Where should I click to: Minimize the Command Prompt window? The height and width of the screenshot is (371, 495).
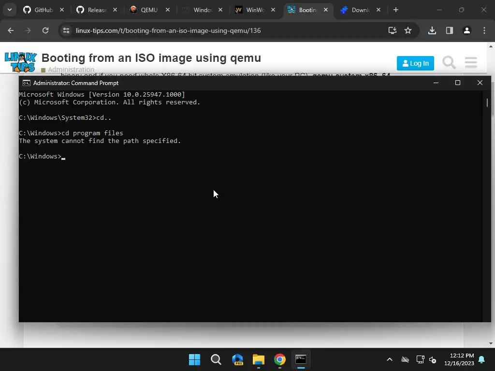[436, 83]
